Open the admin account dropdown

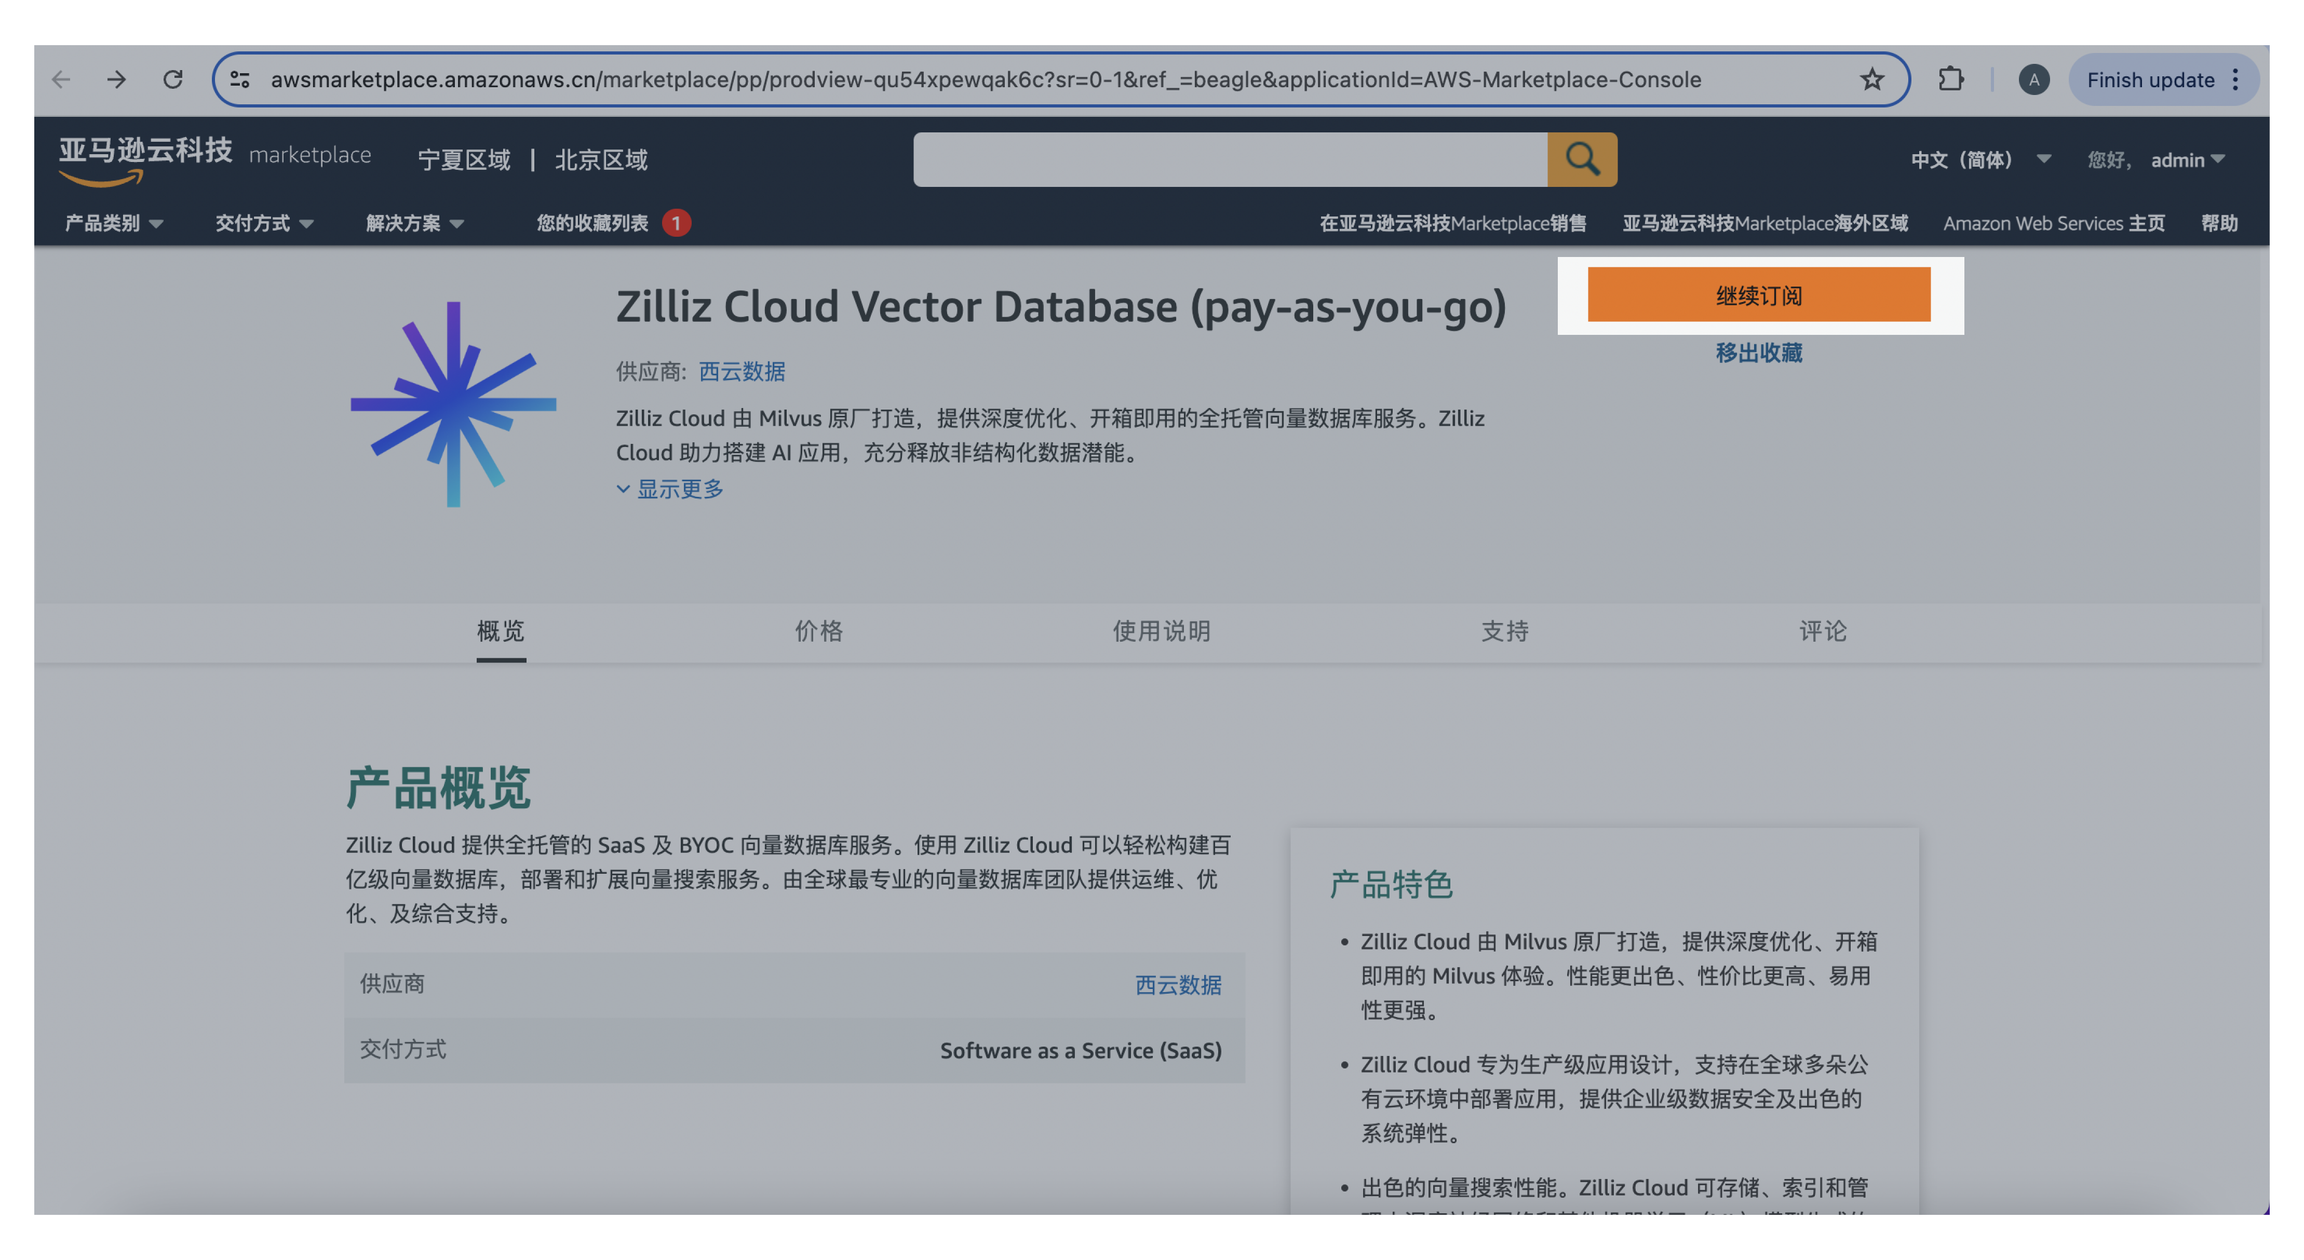pyautogui.click(x=2186, y=159)
